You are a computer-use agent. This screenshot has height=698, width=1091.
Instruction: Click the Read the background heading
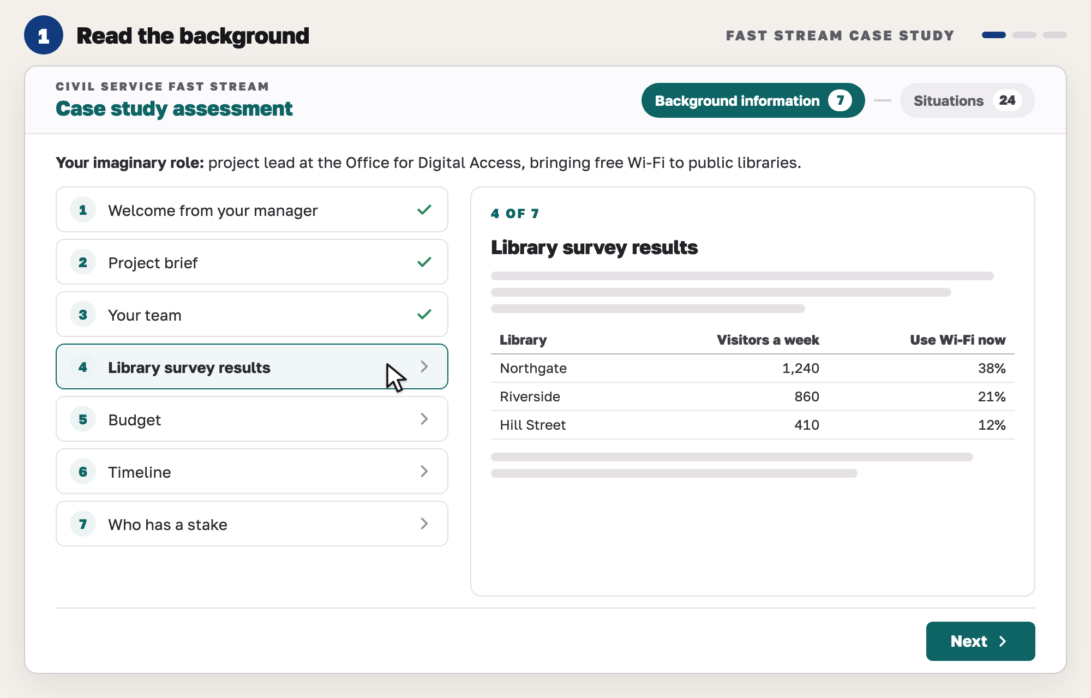(193, 36)
